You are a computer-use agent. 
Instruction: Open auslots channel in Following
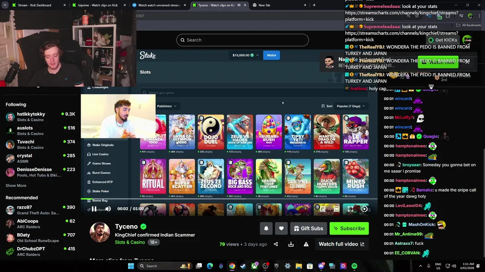click(40, 131)
